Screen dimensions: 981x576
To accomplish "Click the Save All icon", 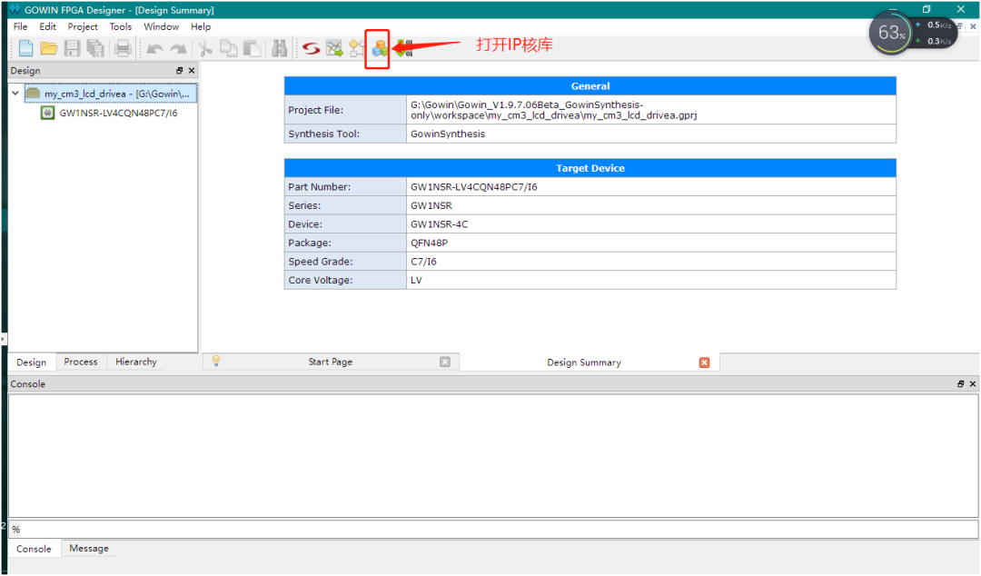I will [x=95, y=48].
